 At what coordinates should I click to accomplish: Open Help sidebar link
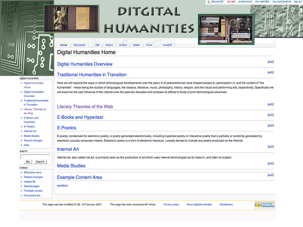[26, 145]
